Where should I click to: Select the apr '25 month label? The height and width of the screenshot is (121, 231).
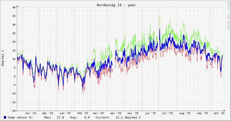116,113
